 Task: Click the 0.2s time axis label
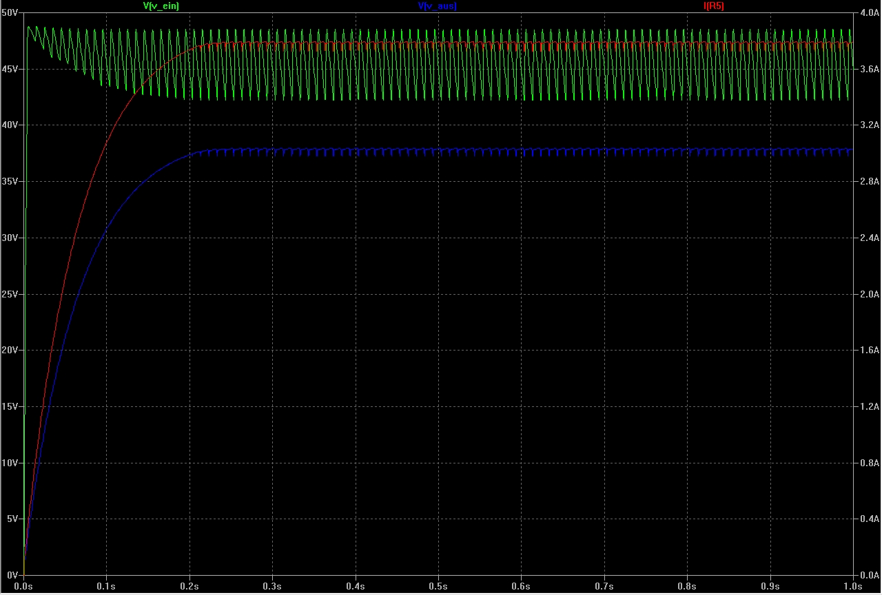189,587
